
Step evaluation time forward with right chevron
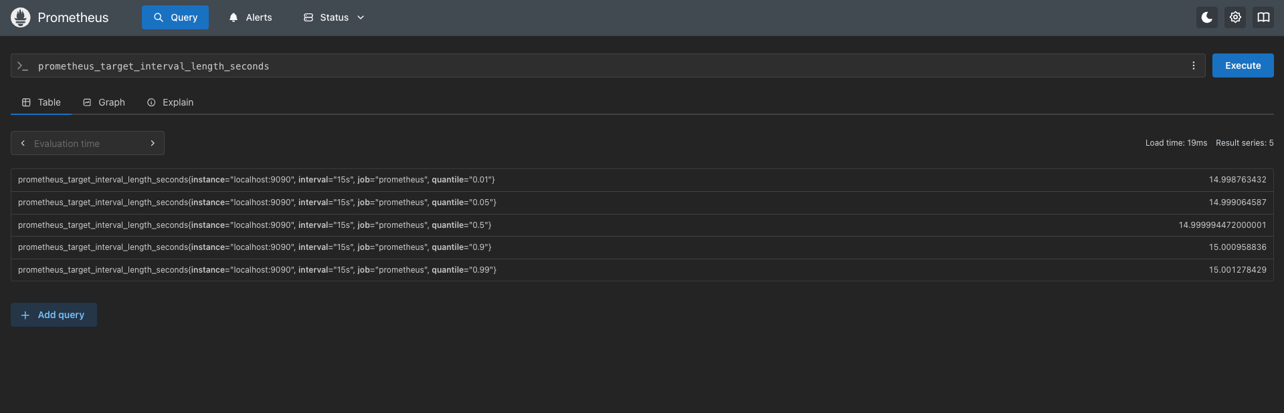coord(153,143)
